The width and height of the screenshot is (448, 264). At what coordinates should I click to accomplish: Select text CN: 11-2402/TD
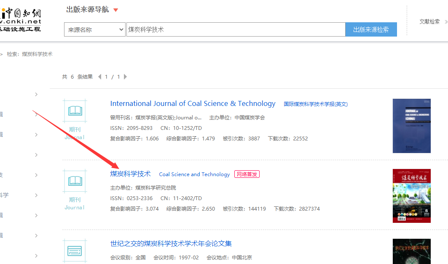click(x=181, y=198)
